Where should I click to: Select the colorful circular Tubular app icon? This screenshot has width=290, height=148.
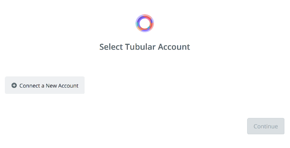tap(145, 23)
